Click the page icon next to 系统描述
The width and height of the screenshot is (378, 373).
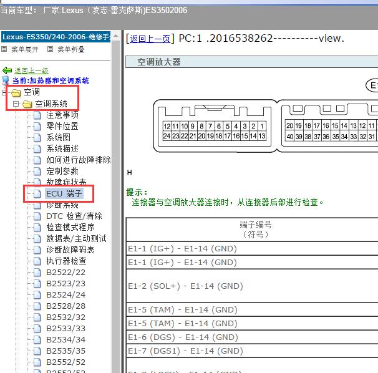coord(37,148)
